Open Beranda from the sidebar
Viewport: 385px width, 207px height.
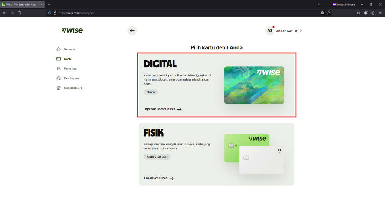[x=69, y=49]
